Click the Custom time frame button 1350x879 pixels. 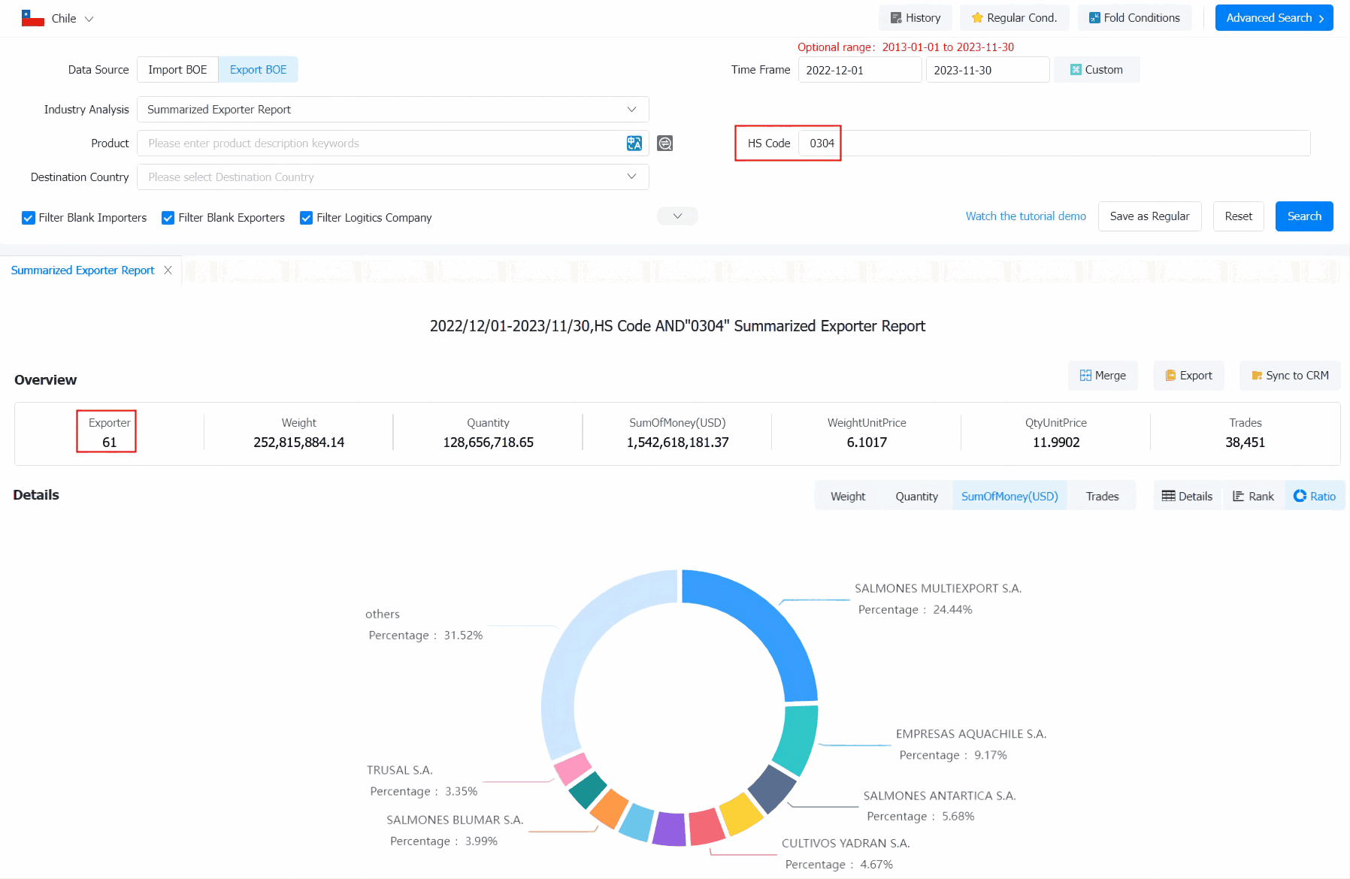[x=1097, y=70]
